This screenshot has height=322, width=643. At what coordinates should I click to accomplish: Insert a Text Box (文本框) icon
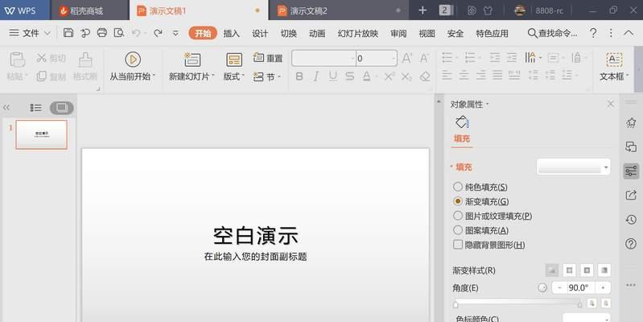pyautogui.click(x=614, y=60)
